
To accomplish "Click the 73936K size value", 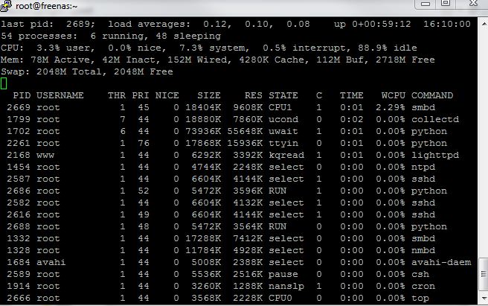I will tap(203, 131).
